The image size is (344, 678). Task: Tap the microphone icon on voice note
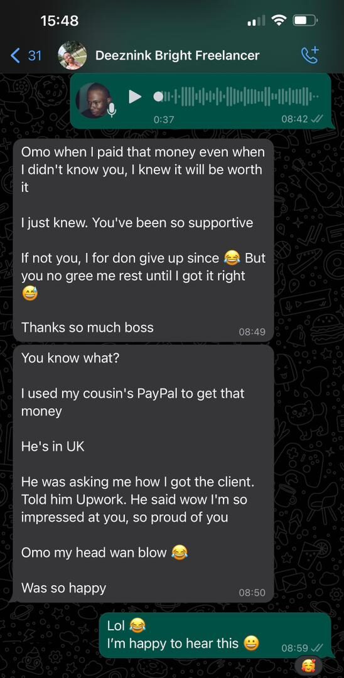click(x=112, y=110)
